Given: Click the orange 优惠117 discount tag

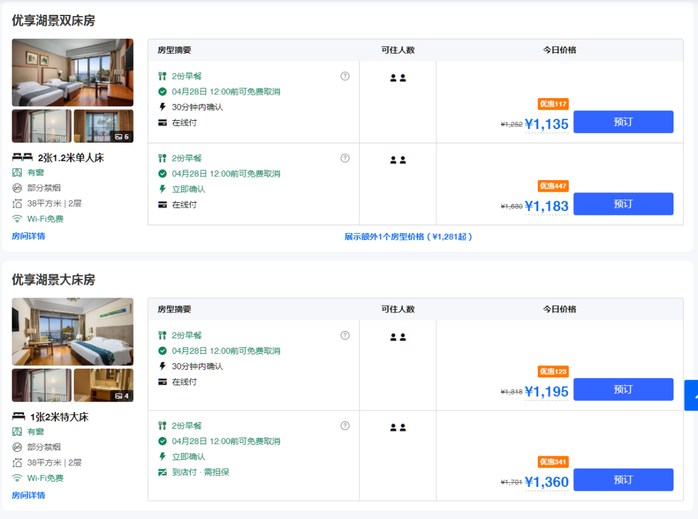Looking at the screenshot, I should click(x=553, y=104).
